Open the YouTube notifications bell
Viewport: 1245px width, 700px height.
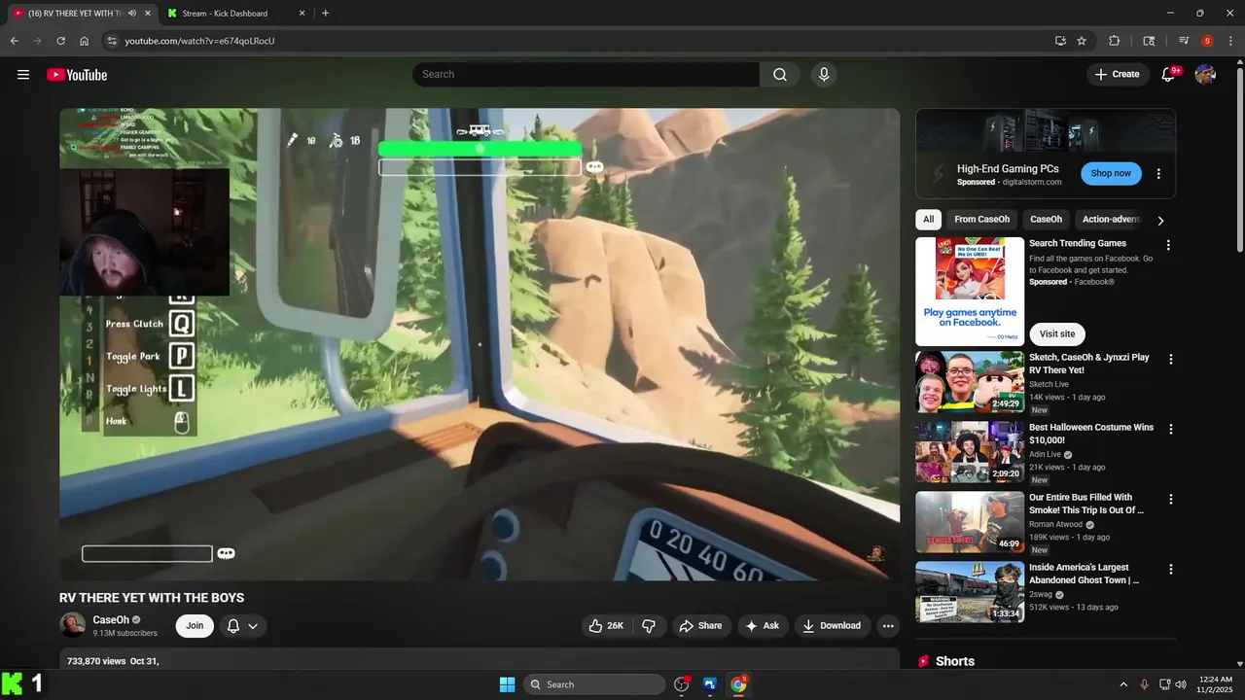click(x=1169, y=75)
